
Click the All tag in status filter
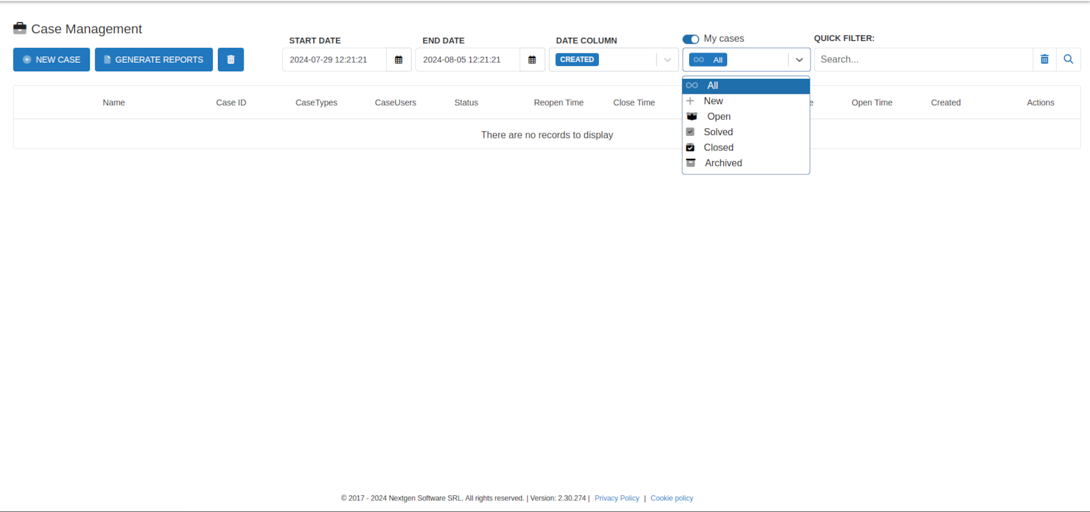(x=708, y=60)
